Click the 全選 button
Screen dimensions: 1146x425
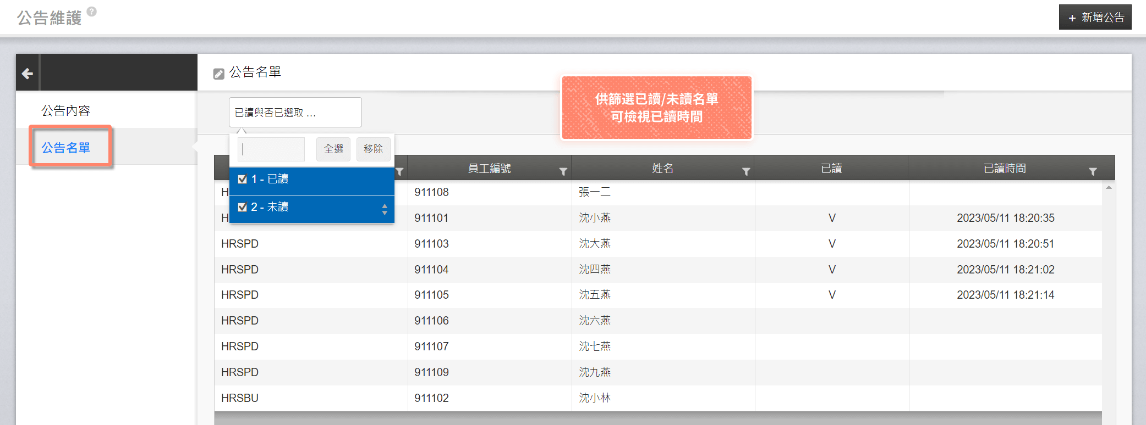(x=333, y=149)
